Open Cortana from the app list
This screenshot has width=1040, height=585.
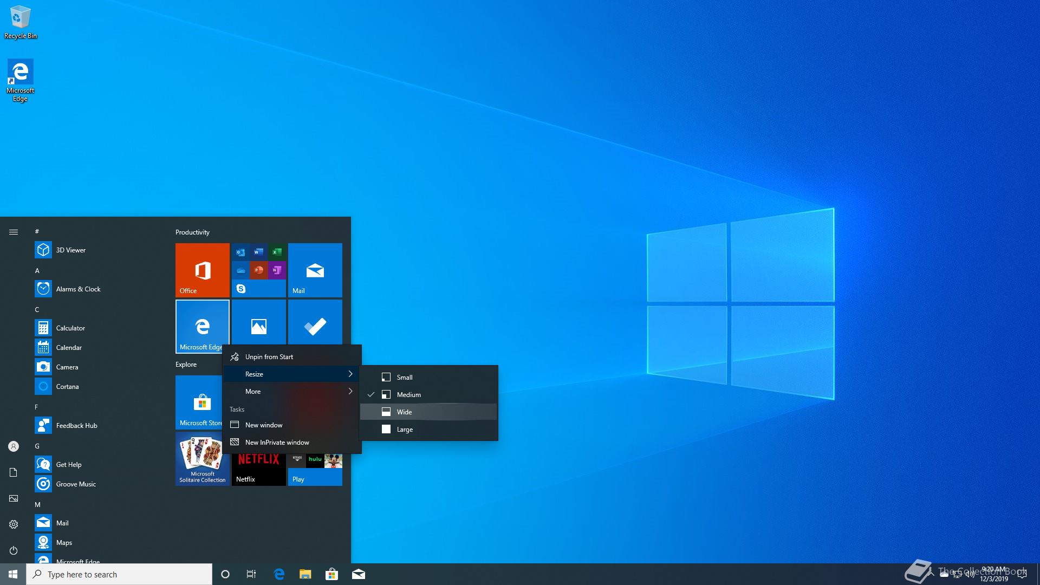[99, 387]
